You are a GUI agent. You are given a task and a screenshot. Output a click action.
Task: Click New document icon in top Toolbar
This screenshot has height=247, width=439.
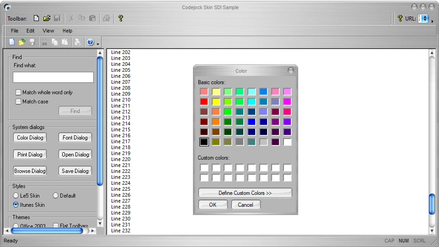pos(36,18)
